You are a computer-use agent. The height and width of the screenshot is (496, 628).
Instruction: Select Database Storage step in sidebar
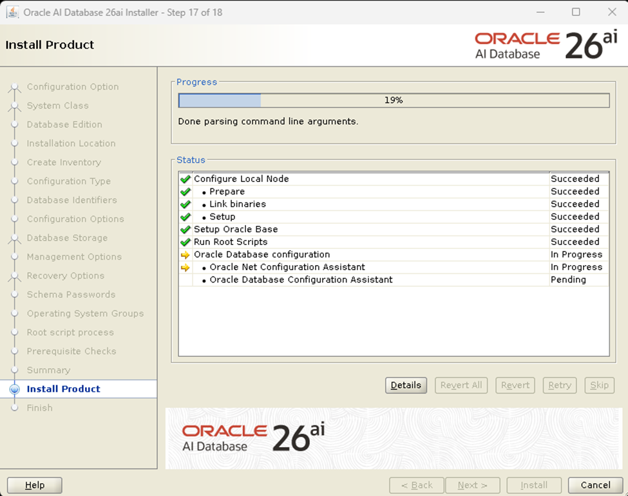pyautogui.click(x=67, y=238)
